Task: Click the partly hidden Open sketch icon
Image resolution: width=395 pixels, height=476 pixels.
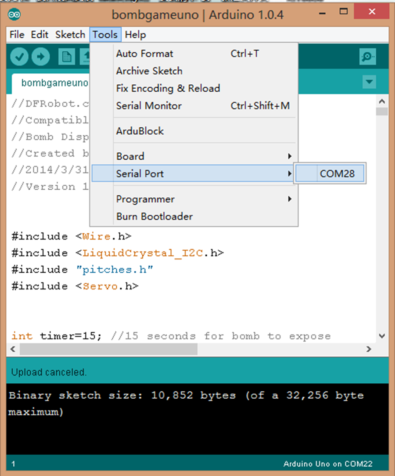Action: tap(85, 57)
